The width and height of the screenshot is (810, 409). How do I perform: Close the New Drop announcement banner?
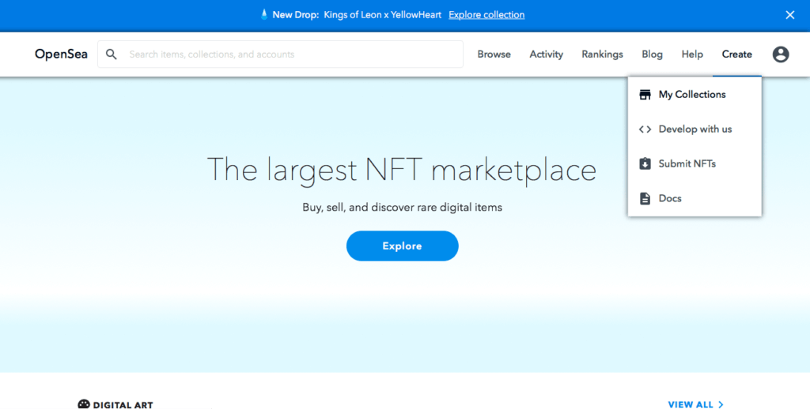click(789, 15)
